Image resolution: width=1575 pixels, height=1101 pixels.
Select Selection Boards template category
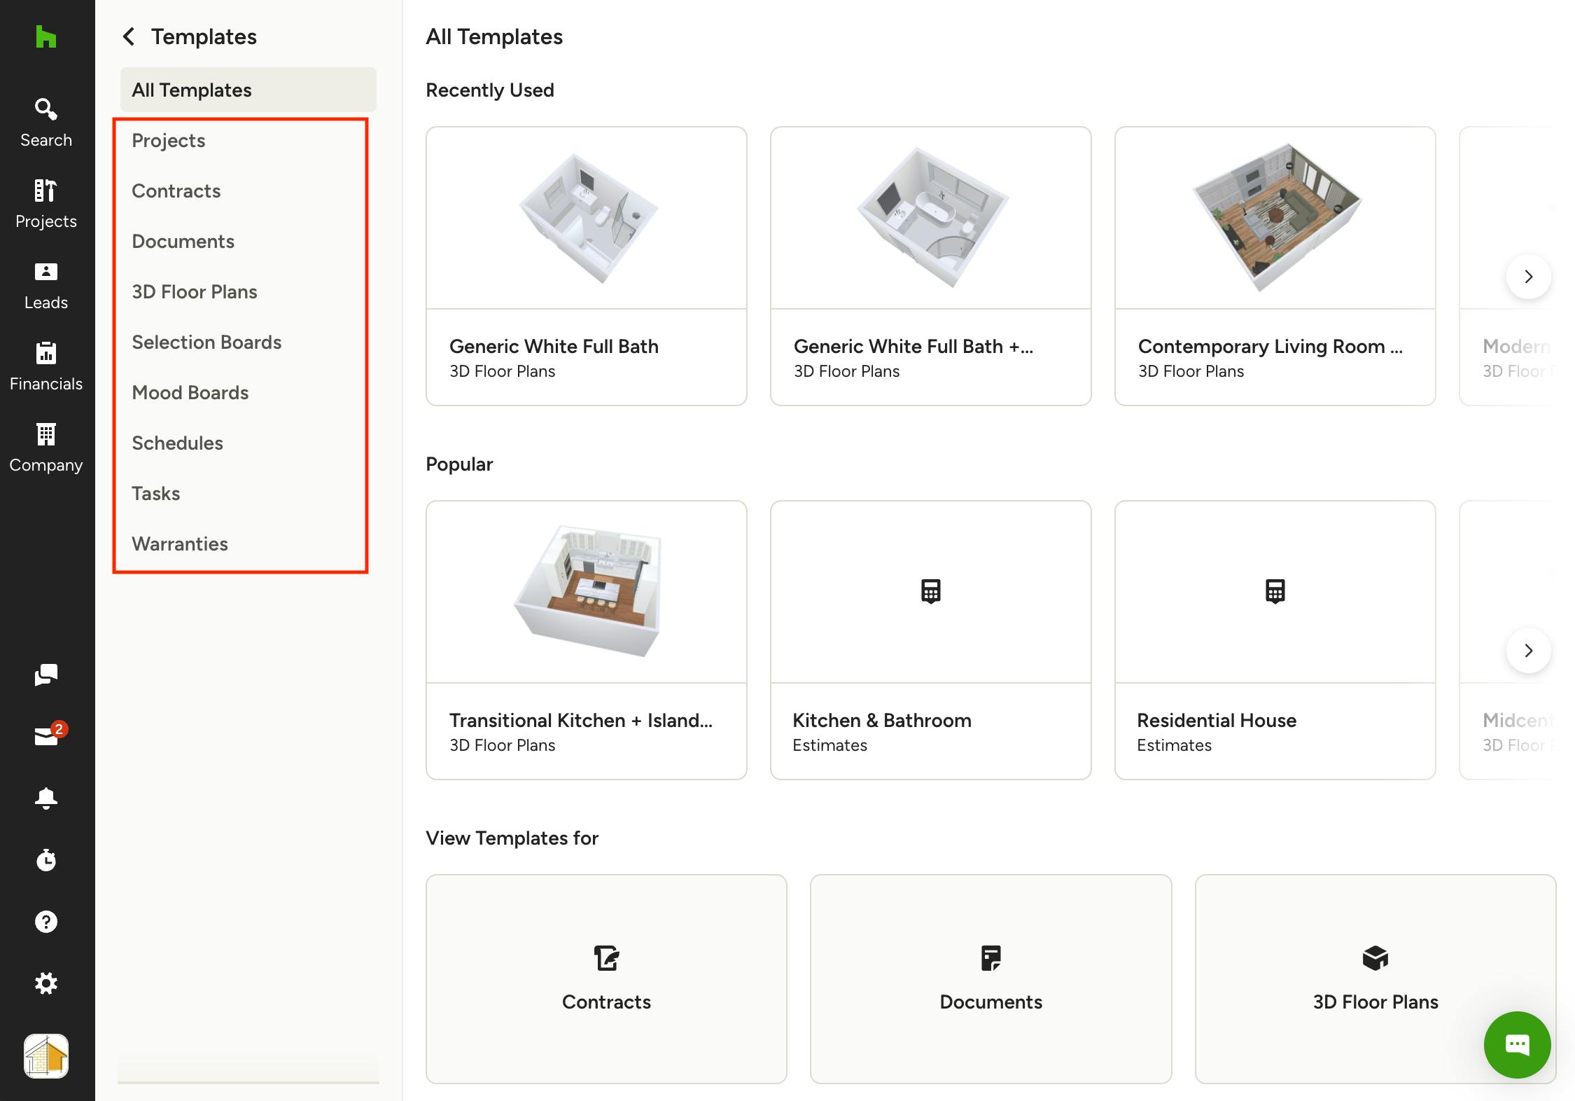206,342
